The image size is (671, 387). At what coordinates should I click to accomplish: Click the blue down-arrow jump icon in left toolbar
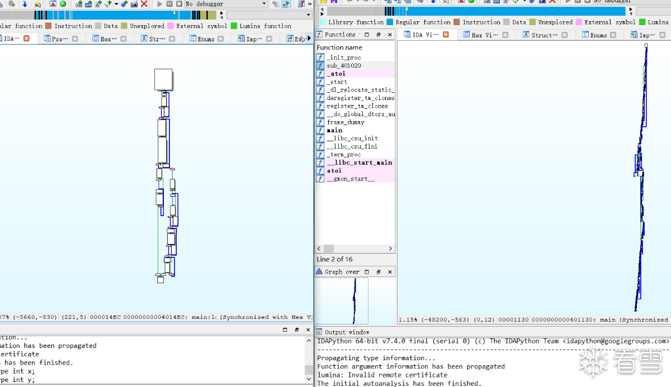tap(25, 4)
